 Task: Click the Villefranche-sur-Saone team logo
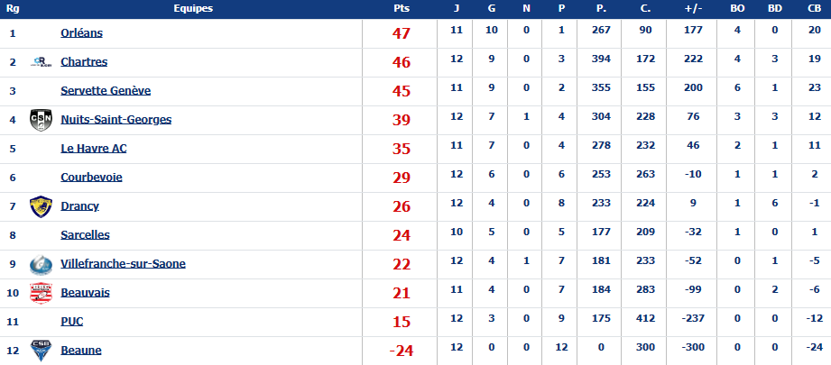(42, 264)
